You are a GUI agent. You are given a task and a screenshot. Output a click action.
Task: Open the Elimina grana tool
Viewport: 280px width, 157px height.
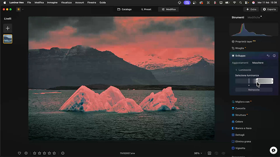(x=241, y=142)
